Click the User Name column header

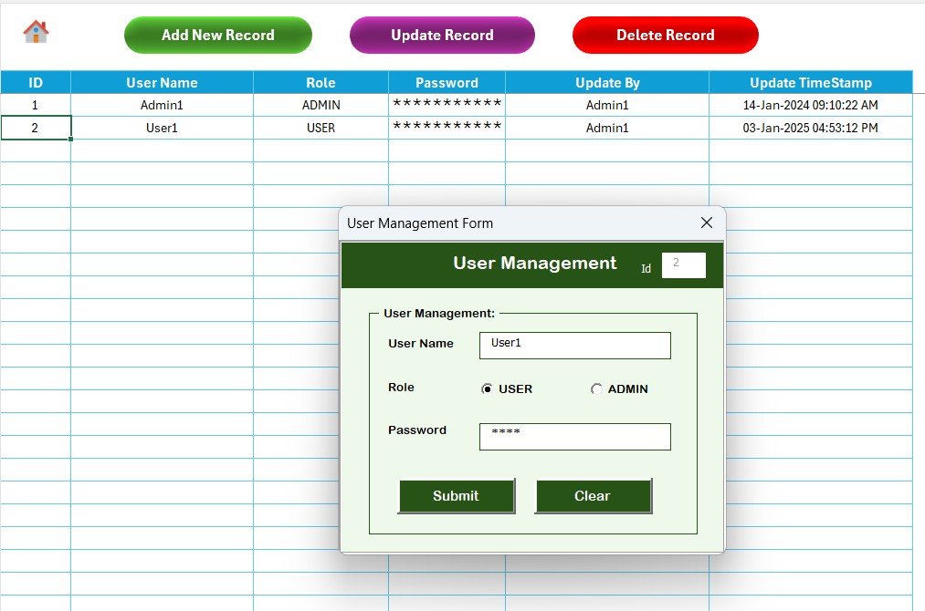coord(162,83)
